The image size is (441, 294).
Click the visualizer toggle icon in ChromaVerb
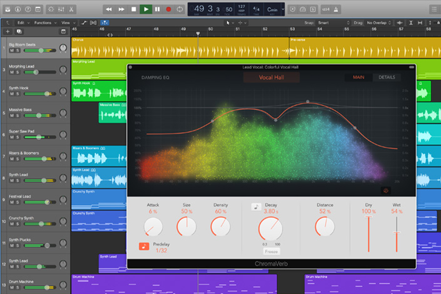[386, 191]
